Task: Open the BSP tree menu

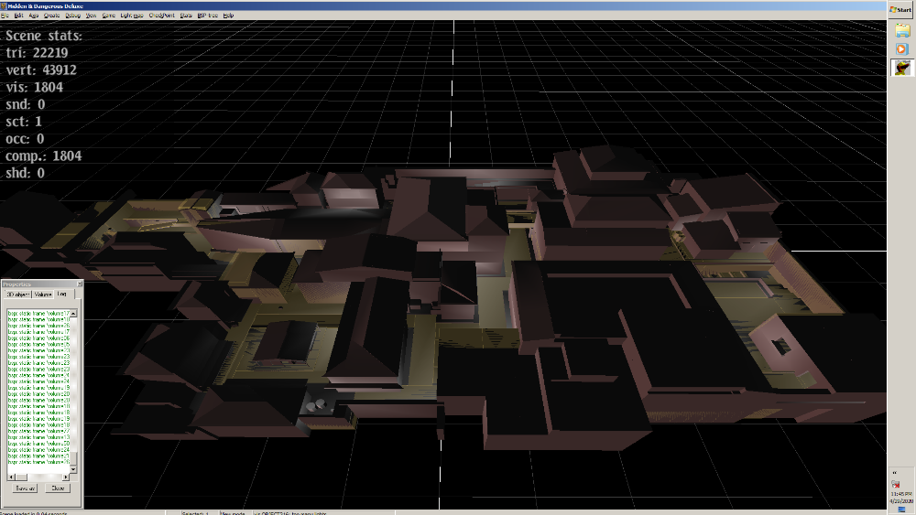Action: 207,16
